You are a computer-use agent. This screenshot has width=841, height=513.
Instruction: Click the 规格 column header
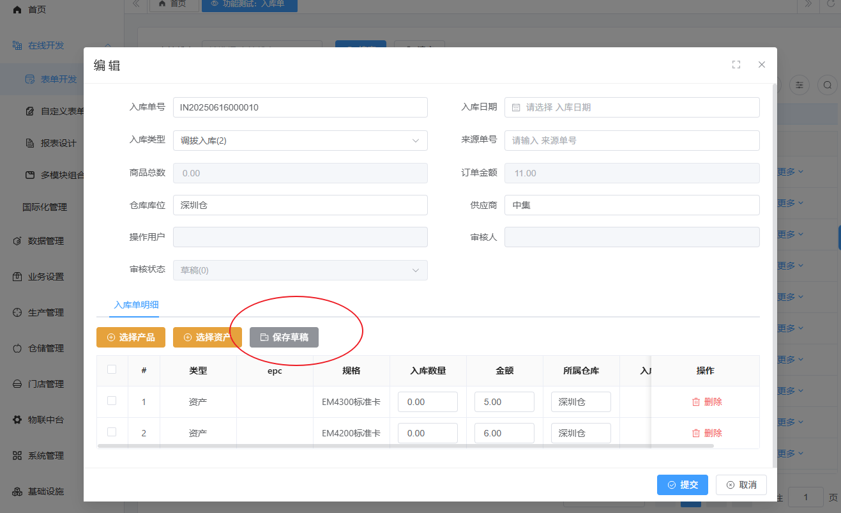(351, 371)
